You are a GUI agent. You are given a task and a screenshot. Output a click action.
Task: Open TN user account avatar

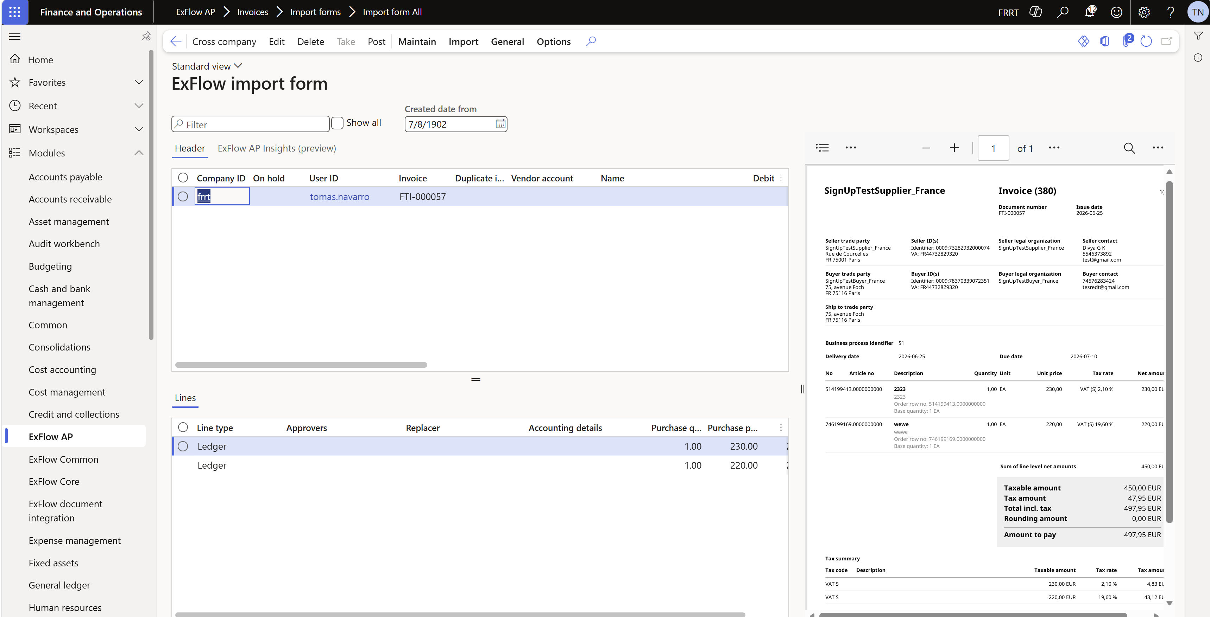pyautogui.click(x=1197, y=12)
